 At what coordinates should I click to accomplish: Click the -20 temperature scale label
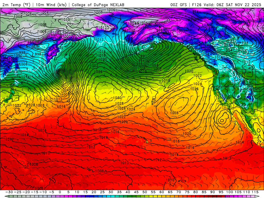[x=26, y=192]
